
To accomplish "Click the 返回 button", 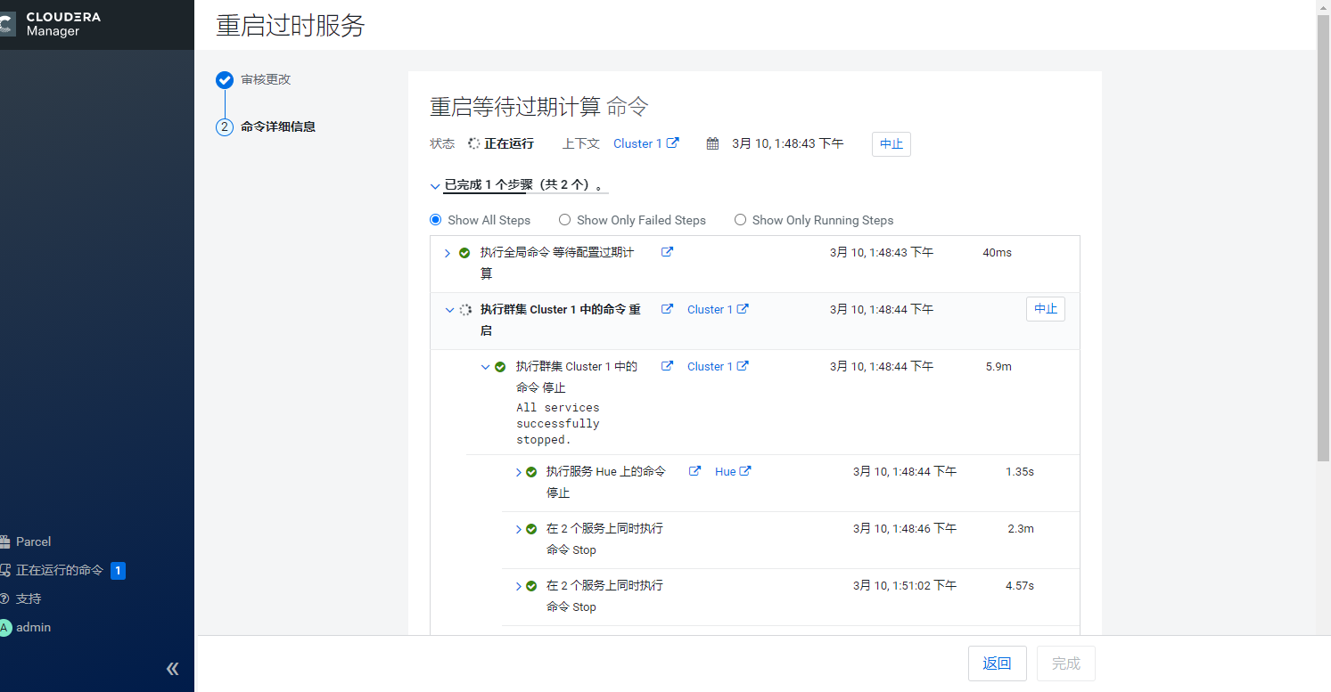I will (998, 664).
